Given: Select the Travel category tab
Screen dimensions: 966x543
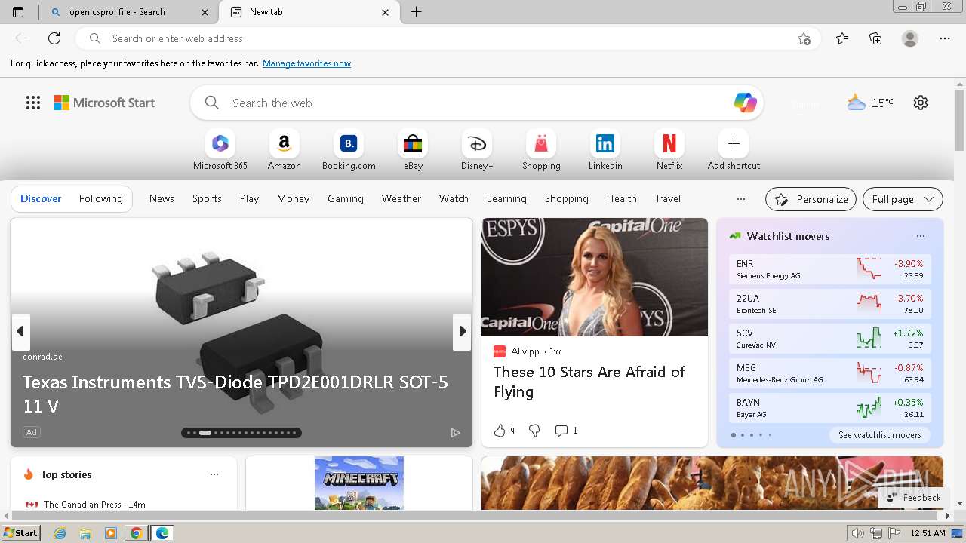Looking at the screenshot, I should pos(668,198).
